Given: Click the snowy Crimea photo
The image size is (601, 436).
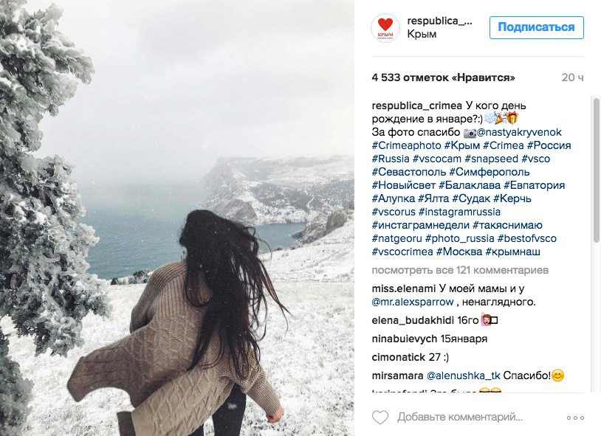Looking at the screenshot, I should [x=177, y=218].
